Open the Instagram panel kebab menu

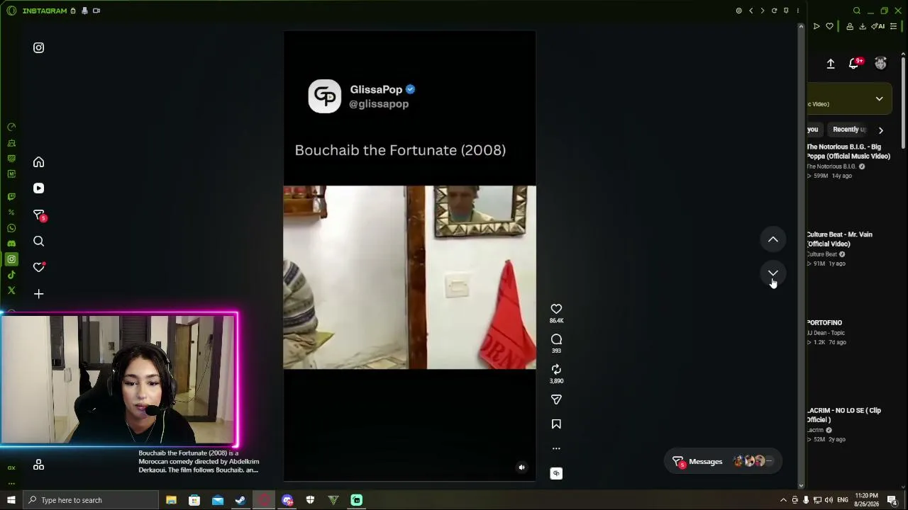797,11
